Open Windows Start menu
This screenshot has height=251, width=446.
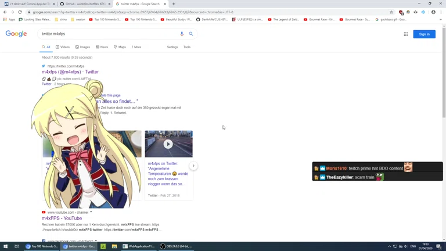[5, 246]
